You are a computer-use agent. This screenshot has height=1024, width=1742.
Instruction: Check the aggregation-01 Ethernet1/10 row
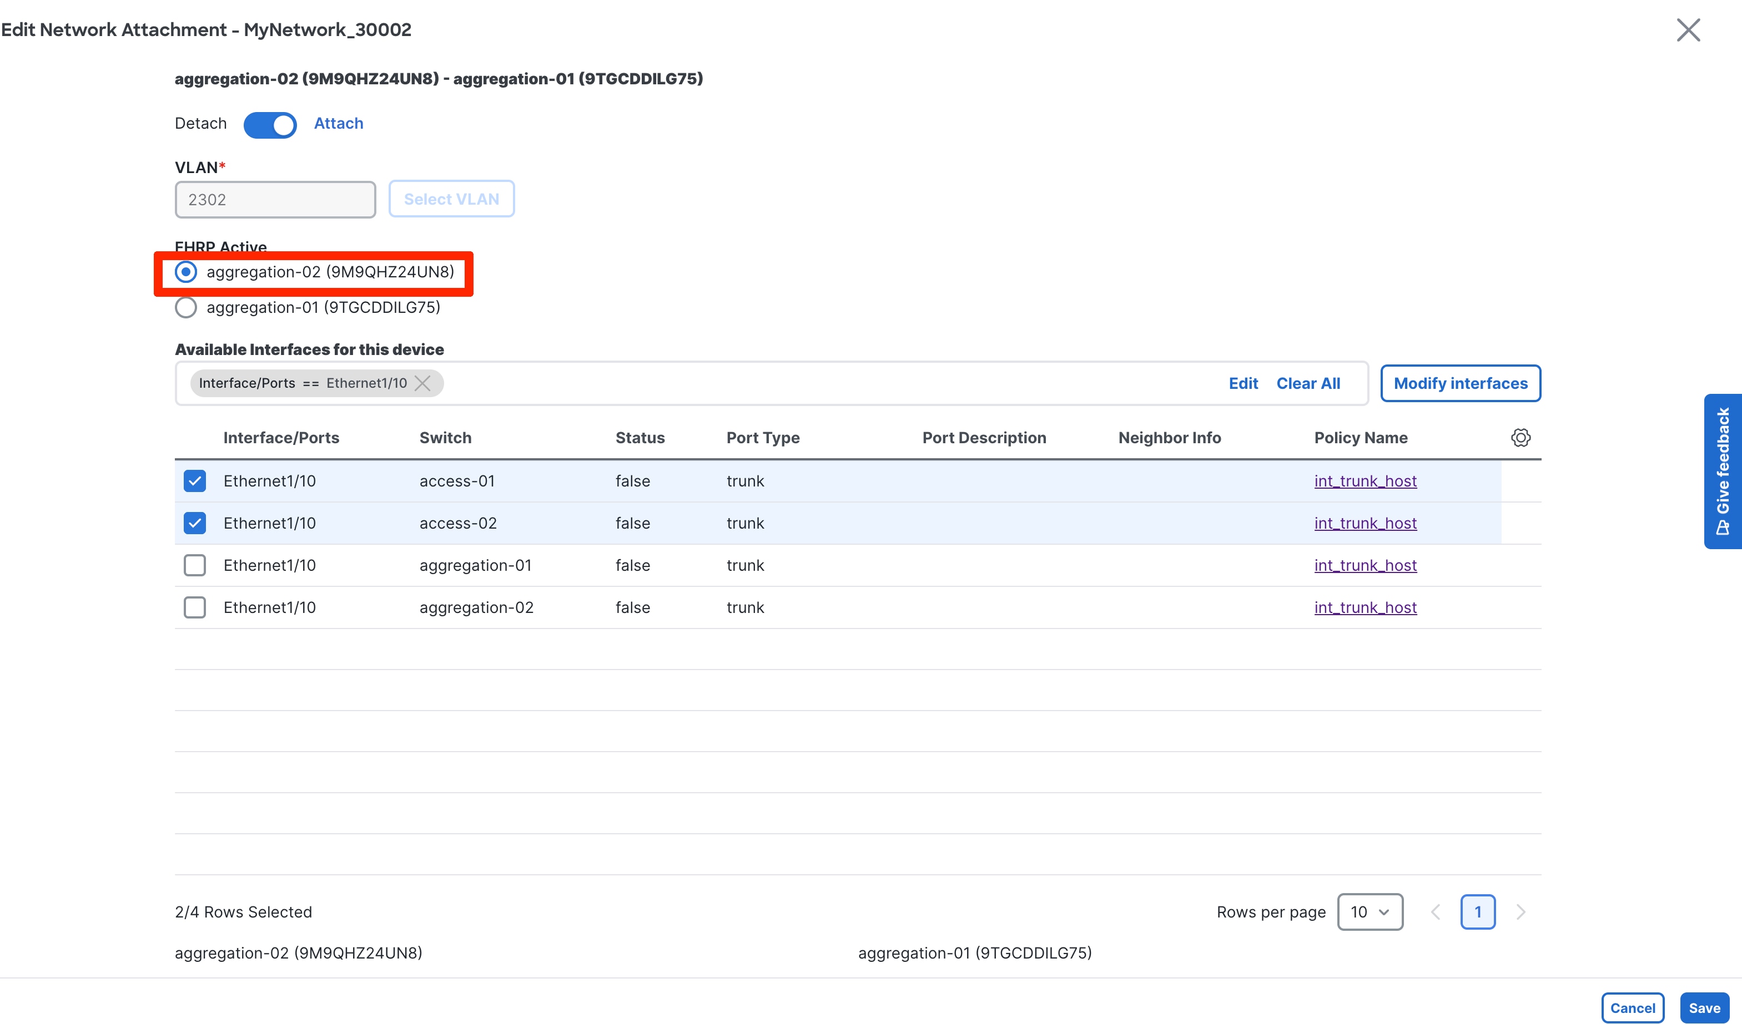point(194,565)
